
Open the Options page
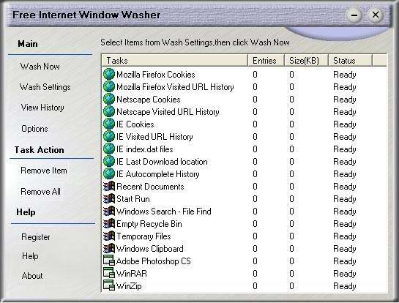tap(34, 129)
